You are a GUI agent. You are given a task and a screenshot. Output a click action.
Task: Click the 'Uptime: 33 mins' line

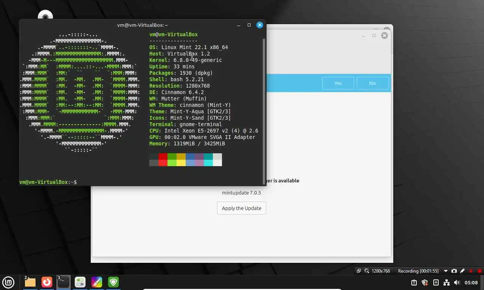pos(172,66)
